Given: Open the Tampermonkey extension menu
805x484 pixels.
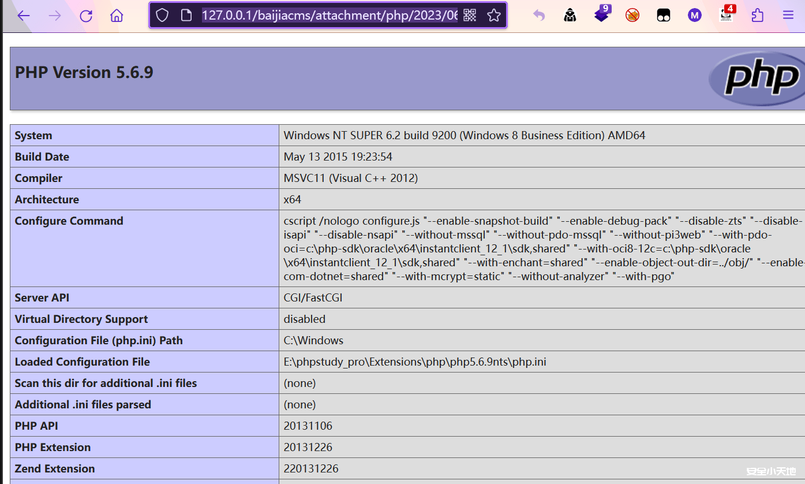Looking at the screenshot, I should point(664,16).
